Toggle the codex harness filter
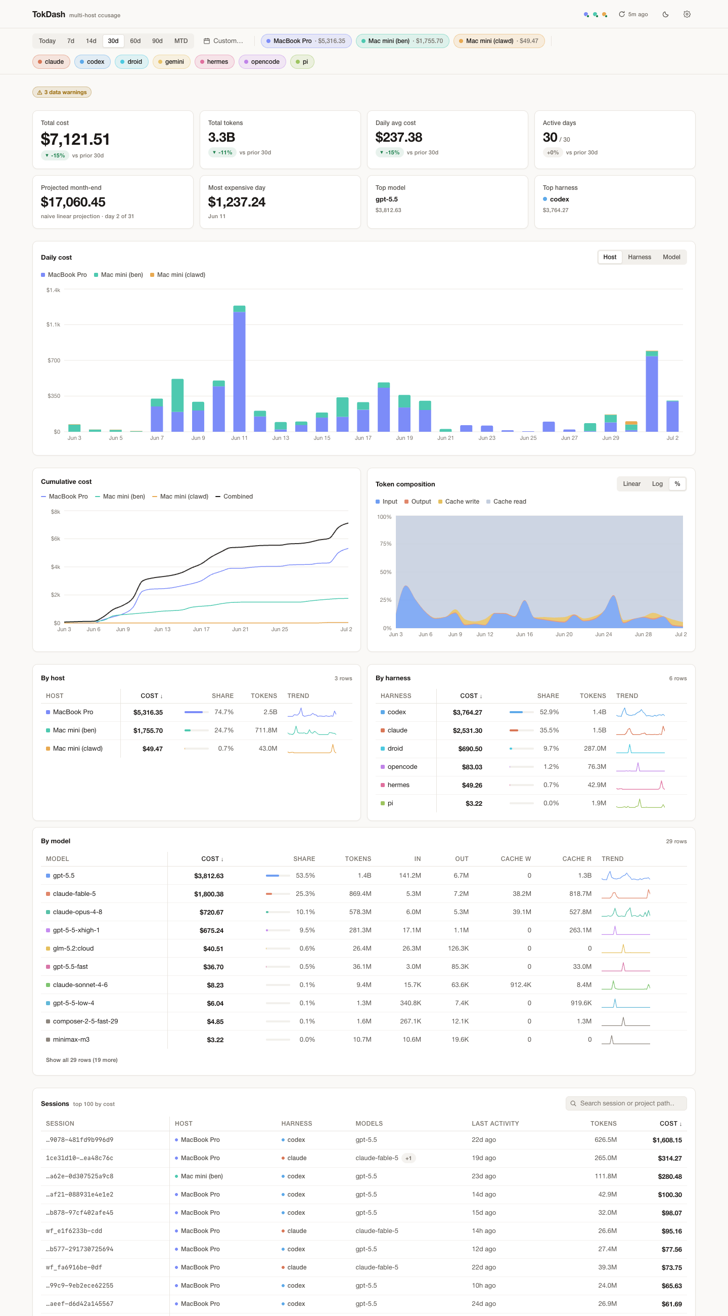 tap(93, 62)
